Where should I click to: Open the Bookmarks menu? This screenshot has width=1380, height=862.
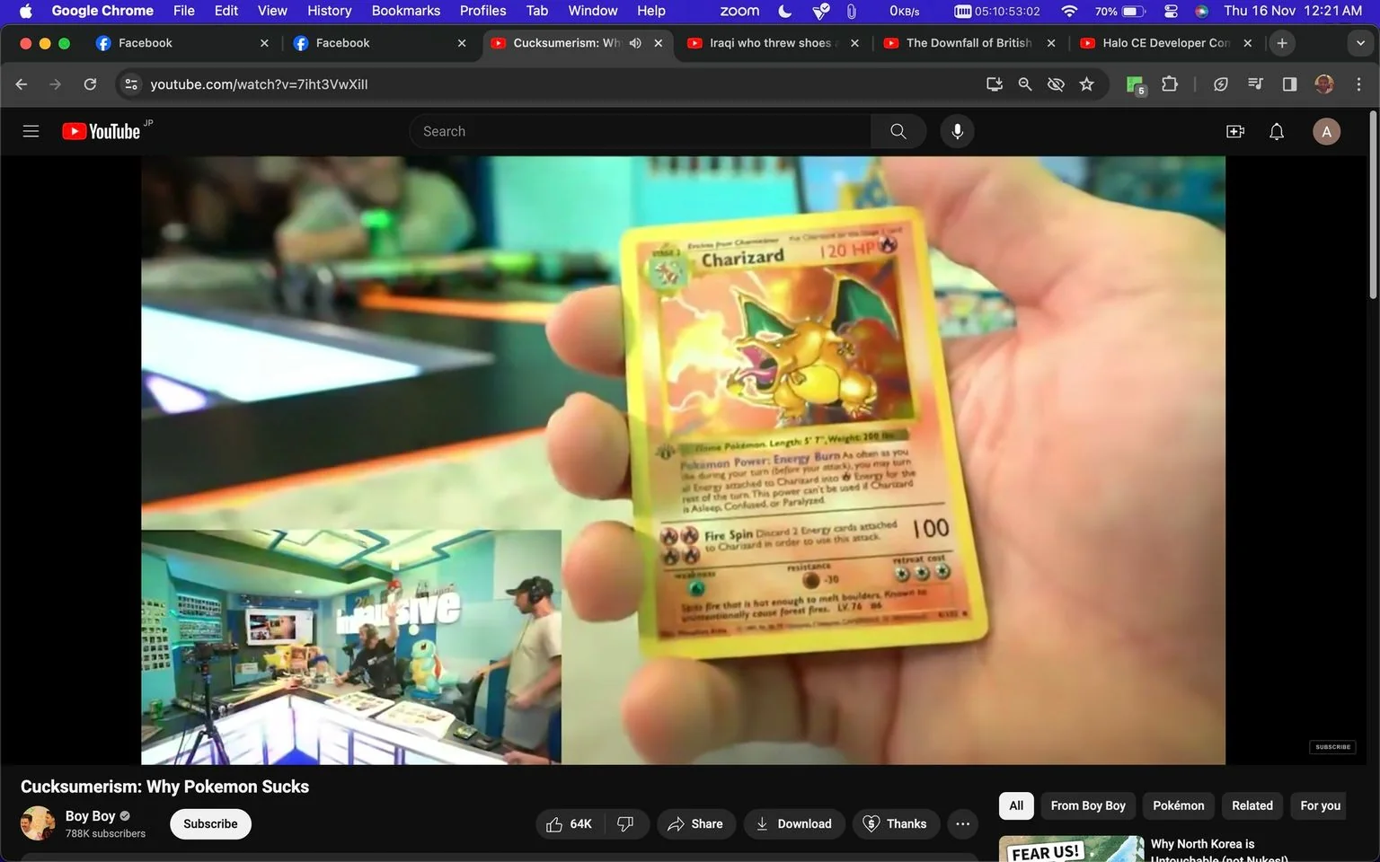coord(406,11)
